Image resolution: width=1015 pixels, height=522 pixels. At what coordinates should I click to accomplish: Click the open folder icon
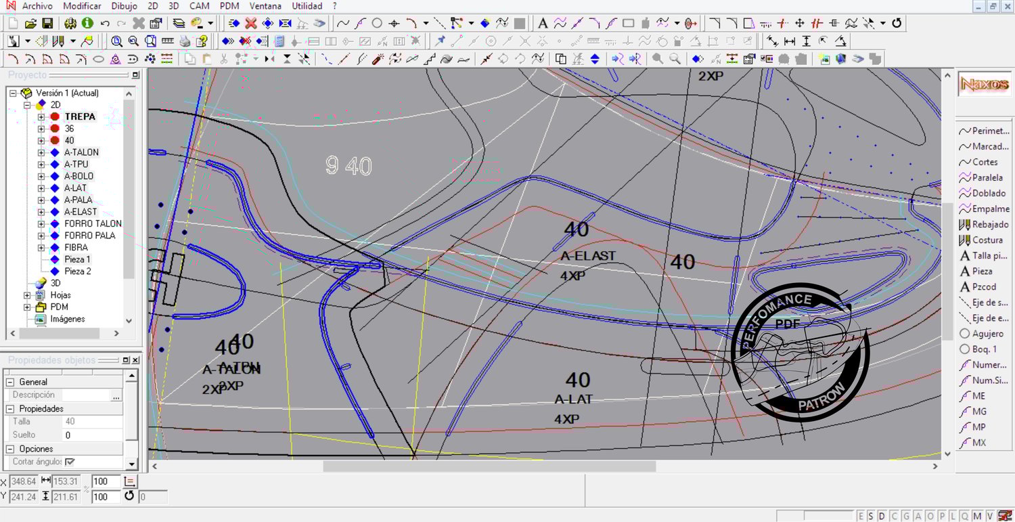coord(30,23)
